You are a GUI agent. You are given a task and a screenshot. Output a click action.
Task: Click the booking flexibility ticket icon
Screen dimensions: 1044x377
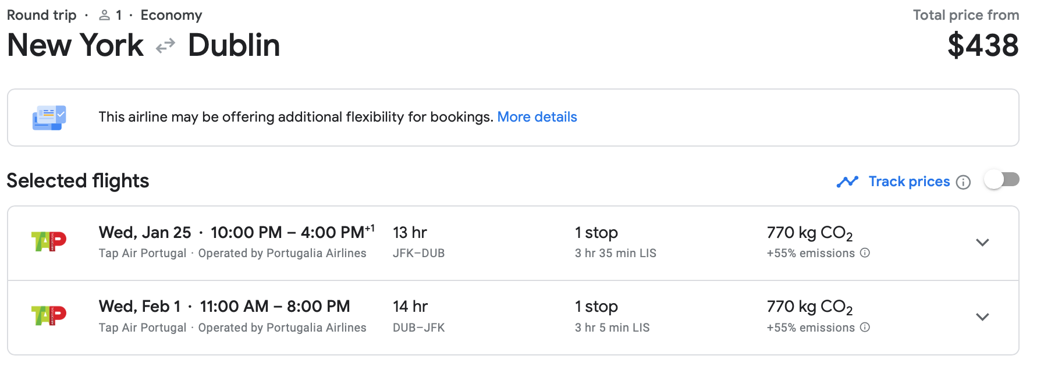(x=49, y=118)
